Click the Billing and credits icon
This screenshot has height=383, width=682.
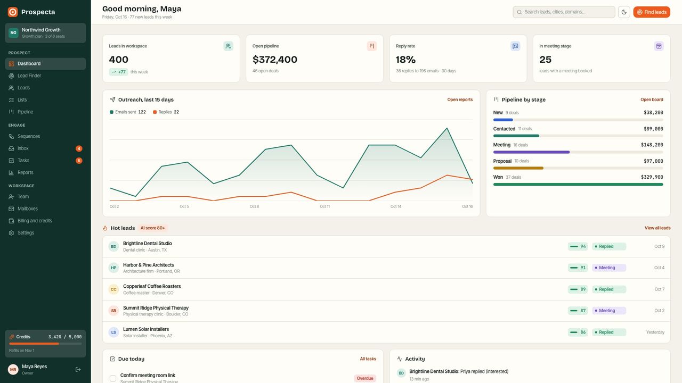coord(12,221)
